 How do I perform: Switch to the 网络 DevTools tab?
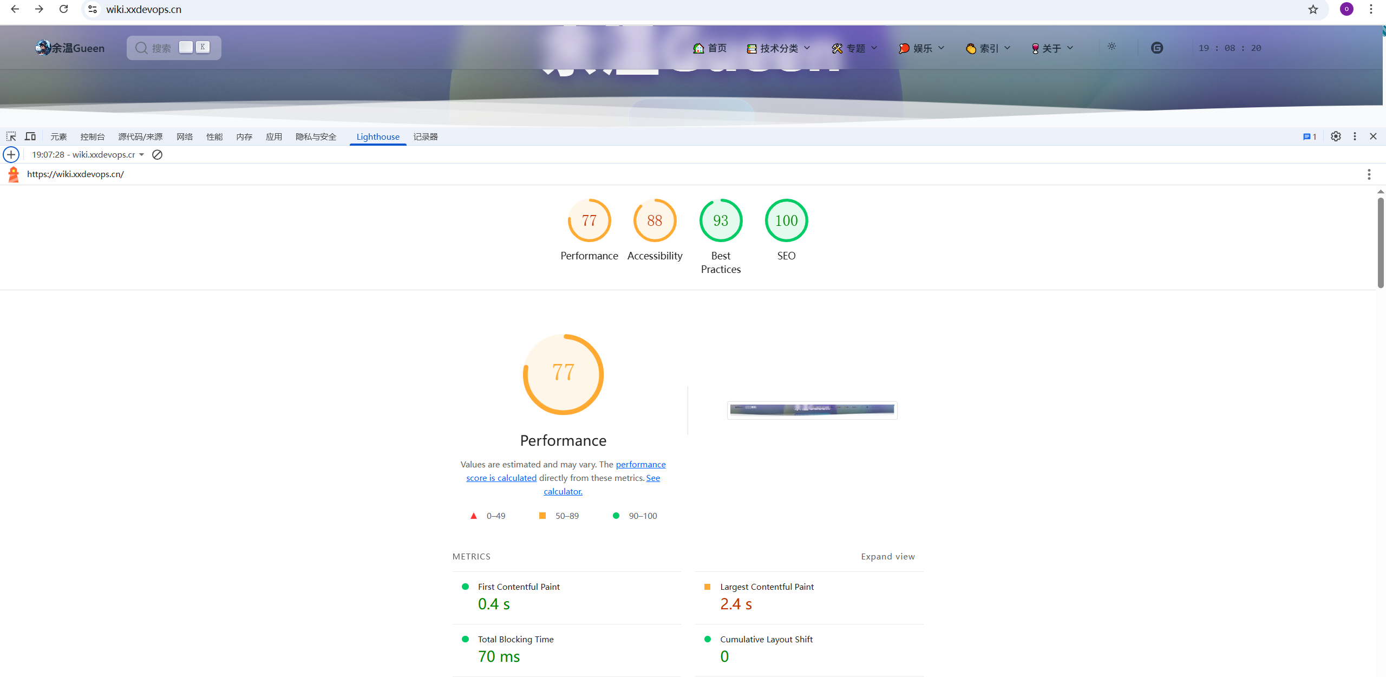click(x=185, y=137)
